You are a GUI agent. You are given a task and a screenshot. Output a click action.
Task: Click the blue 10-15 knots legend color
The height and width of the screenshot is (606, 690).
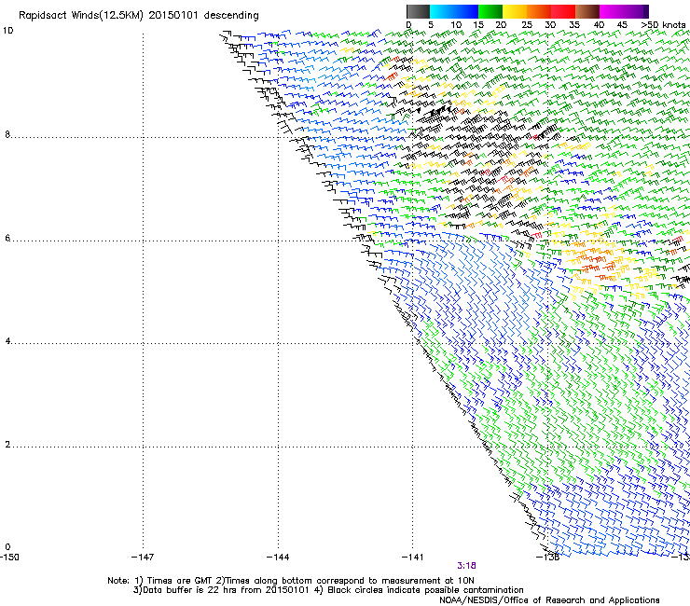click(466, 11)
